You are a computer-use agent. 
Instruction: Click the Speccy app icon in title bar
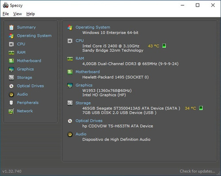(x=6, y=5)
